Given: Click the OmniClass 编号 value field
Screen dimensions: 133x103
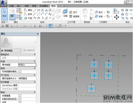Looking at the screenshot, I should [27, 85].
